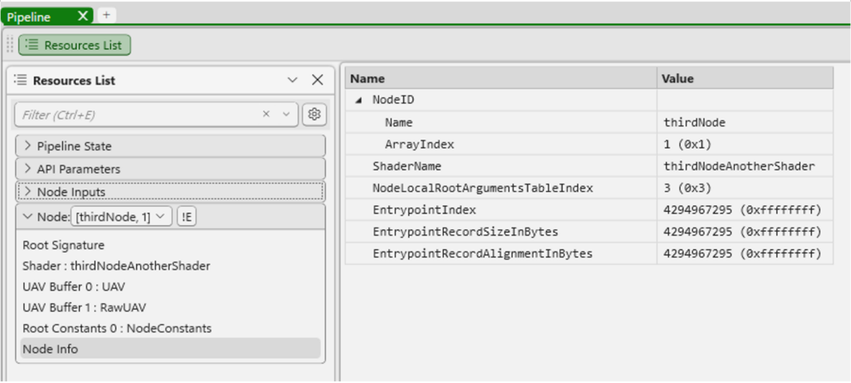
Task: Click the Resources List panel header icon
Action: click(21, 81)
